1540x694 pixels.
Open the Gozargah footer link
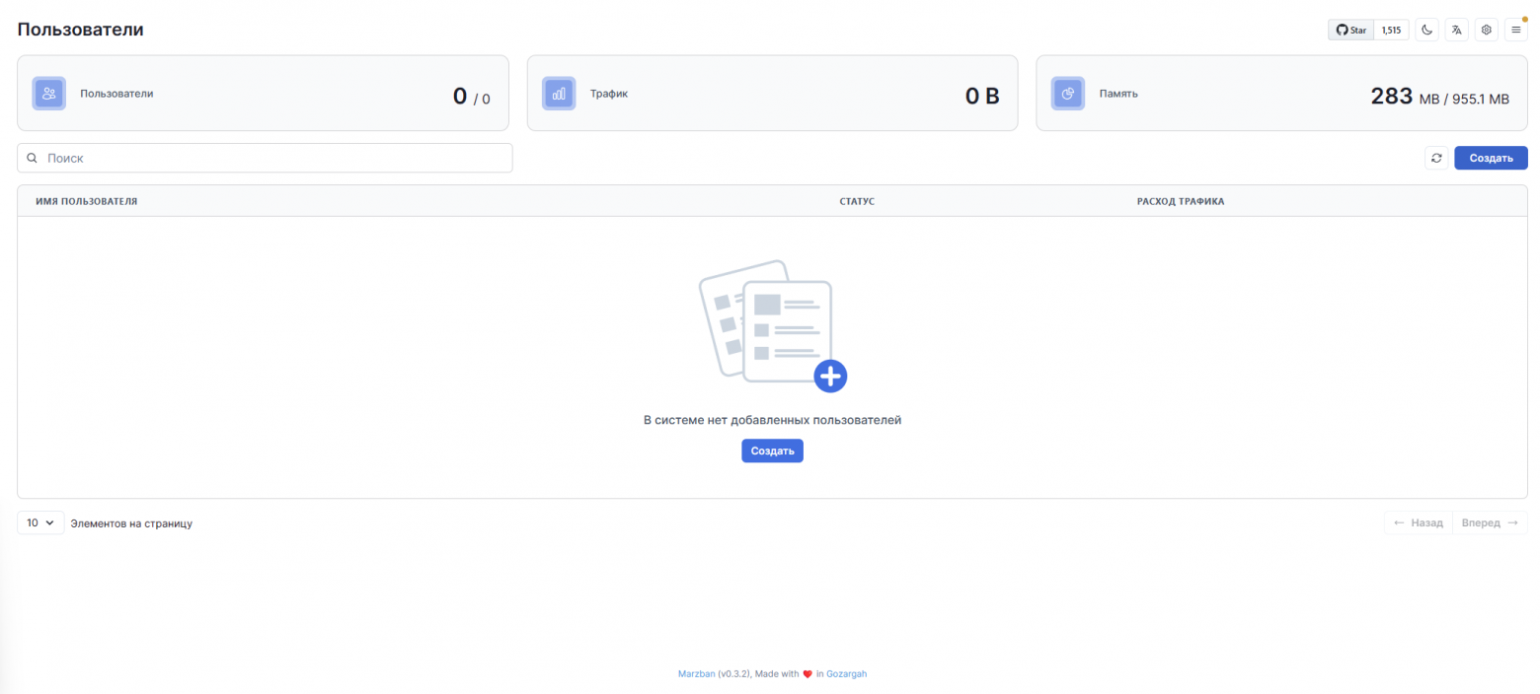tap(846, 674)
